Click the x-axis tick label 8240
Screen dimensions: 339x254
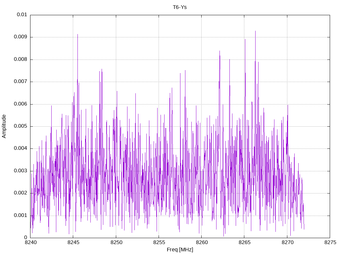click(x=31, y=242)
